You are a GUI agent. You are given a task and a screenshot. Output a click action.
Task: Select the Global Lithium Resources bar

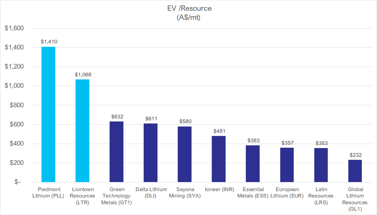click(x=355, y=171)
